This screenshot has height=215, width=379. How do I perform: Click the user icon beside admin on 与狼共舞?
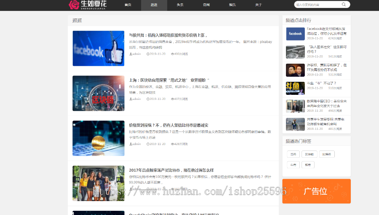[131, 54]
